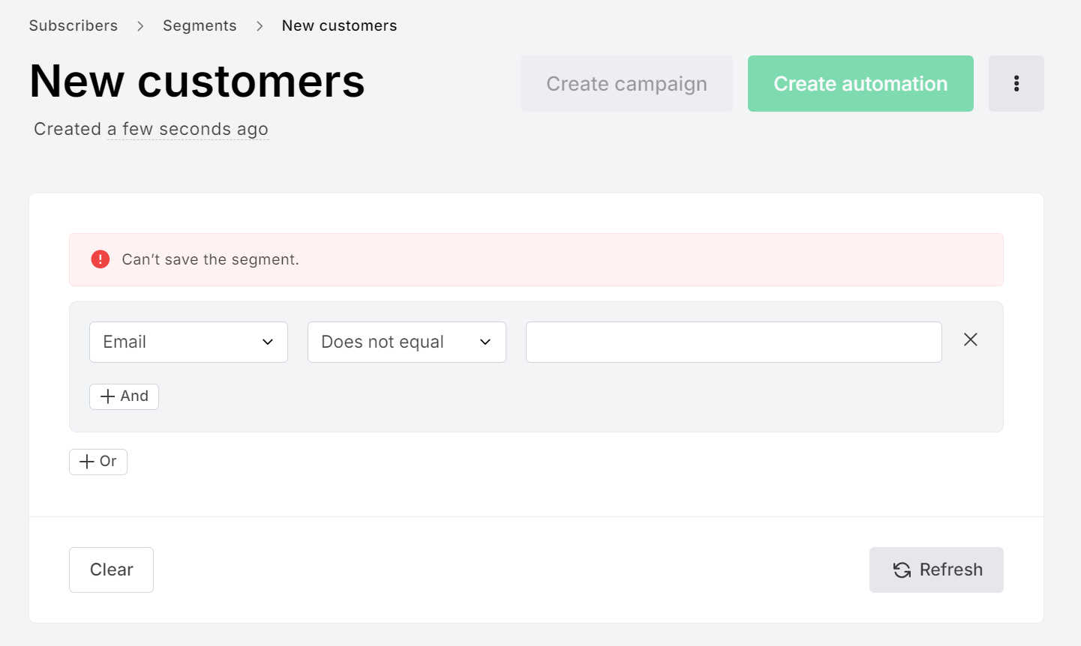Click the "a few seconds ago" link
Viewport: 1081px width, 646px height.
pos(188,128)
